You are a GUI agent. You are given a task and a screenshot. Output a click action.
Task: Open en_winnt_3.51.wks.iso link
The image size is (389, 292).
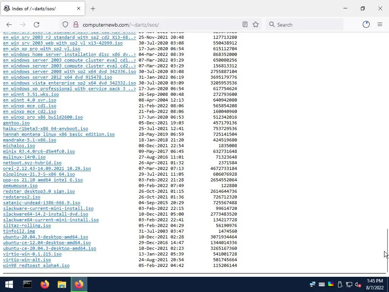[31, 94]
